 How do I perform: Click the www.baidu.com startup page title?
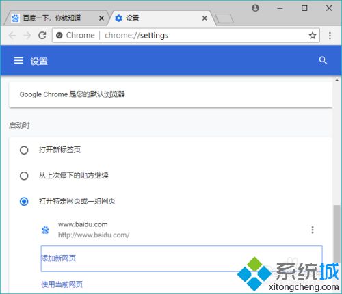(x=83, y=224)
